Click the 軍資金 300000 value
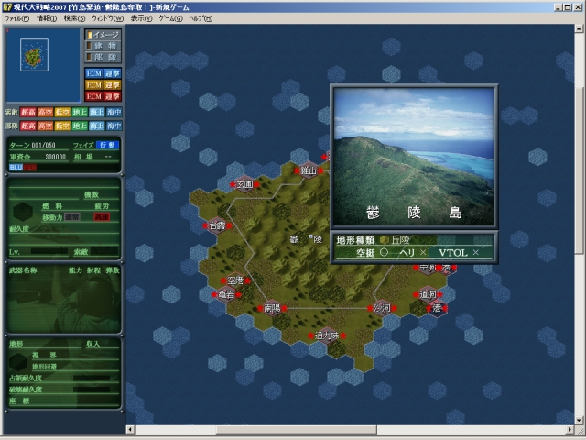Image resolution: width=586 pixels, height=440 pixels. 56,157
